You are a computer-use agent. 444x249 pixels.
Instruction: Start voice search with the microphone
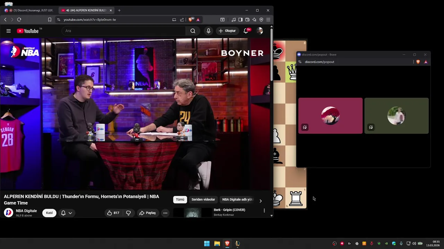click(x=208, y=31)
